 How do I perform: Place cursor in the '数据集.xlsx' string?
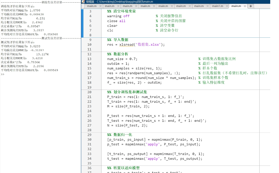[x=148, y=45]
